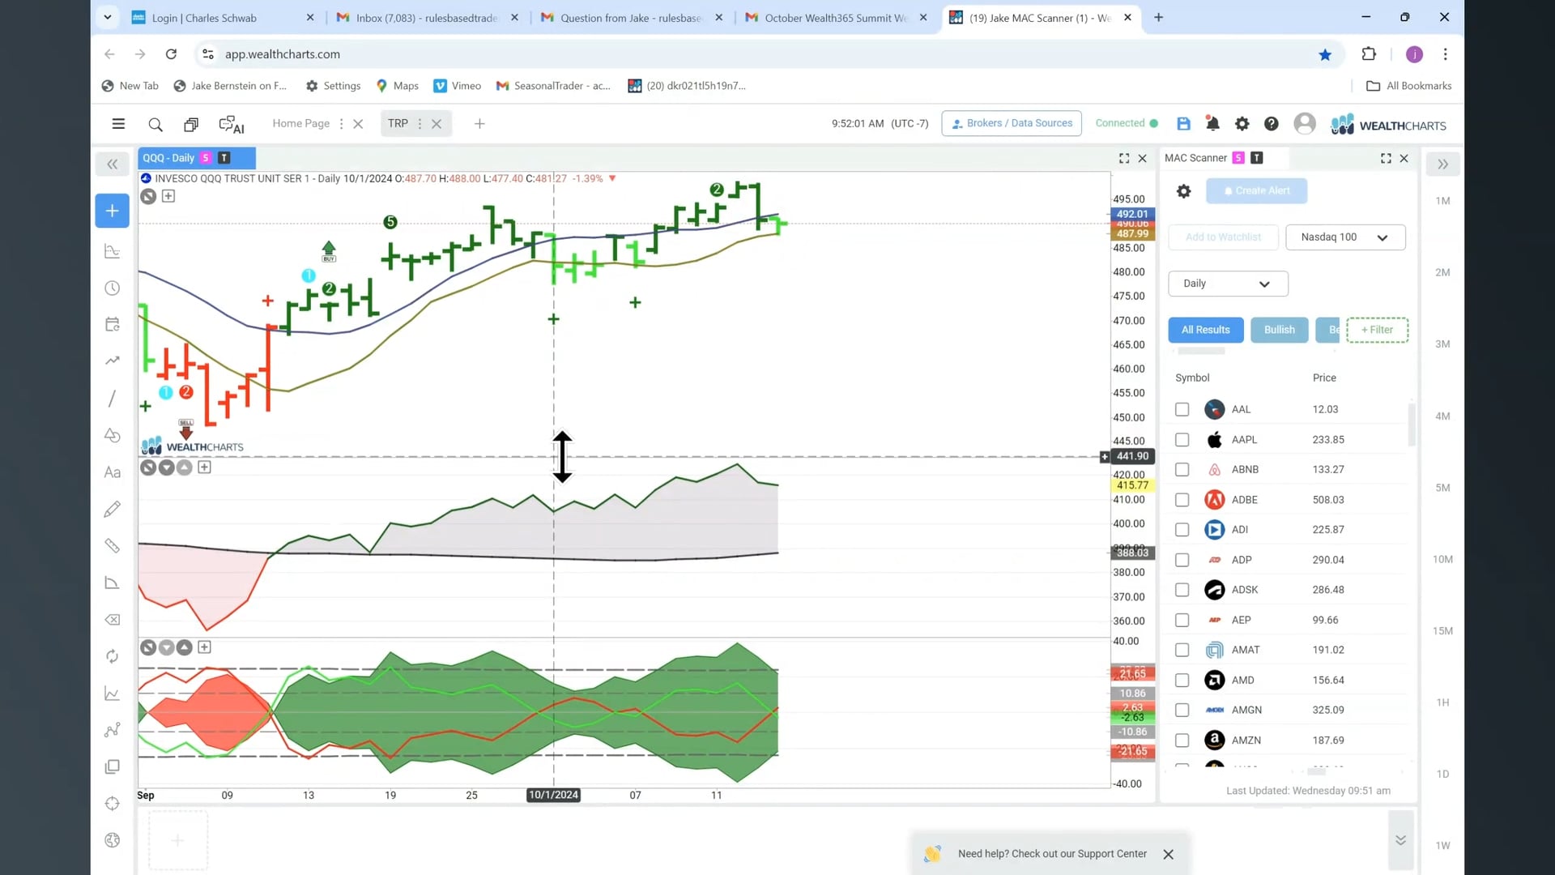Viewport: 1555px width, 875px height.
Task: Click the layout windows icon
Action: [191, 124]
